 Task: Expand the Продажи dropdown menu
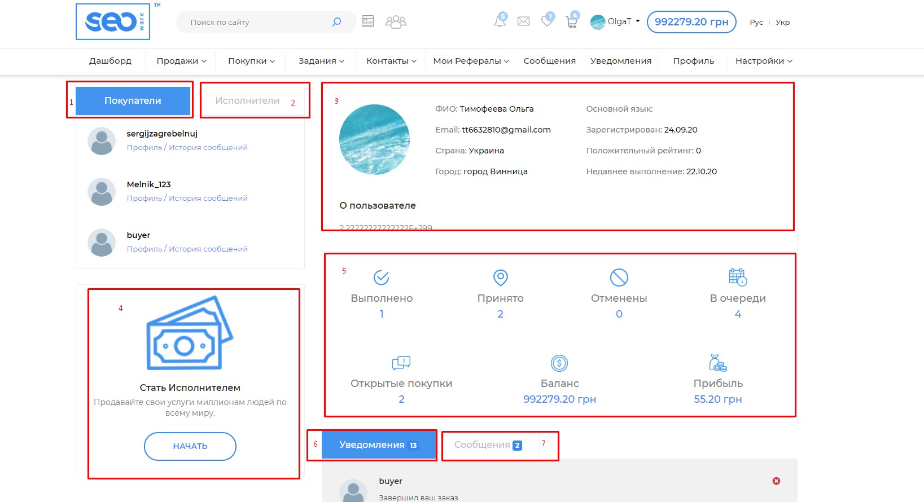pos(181,61)
